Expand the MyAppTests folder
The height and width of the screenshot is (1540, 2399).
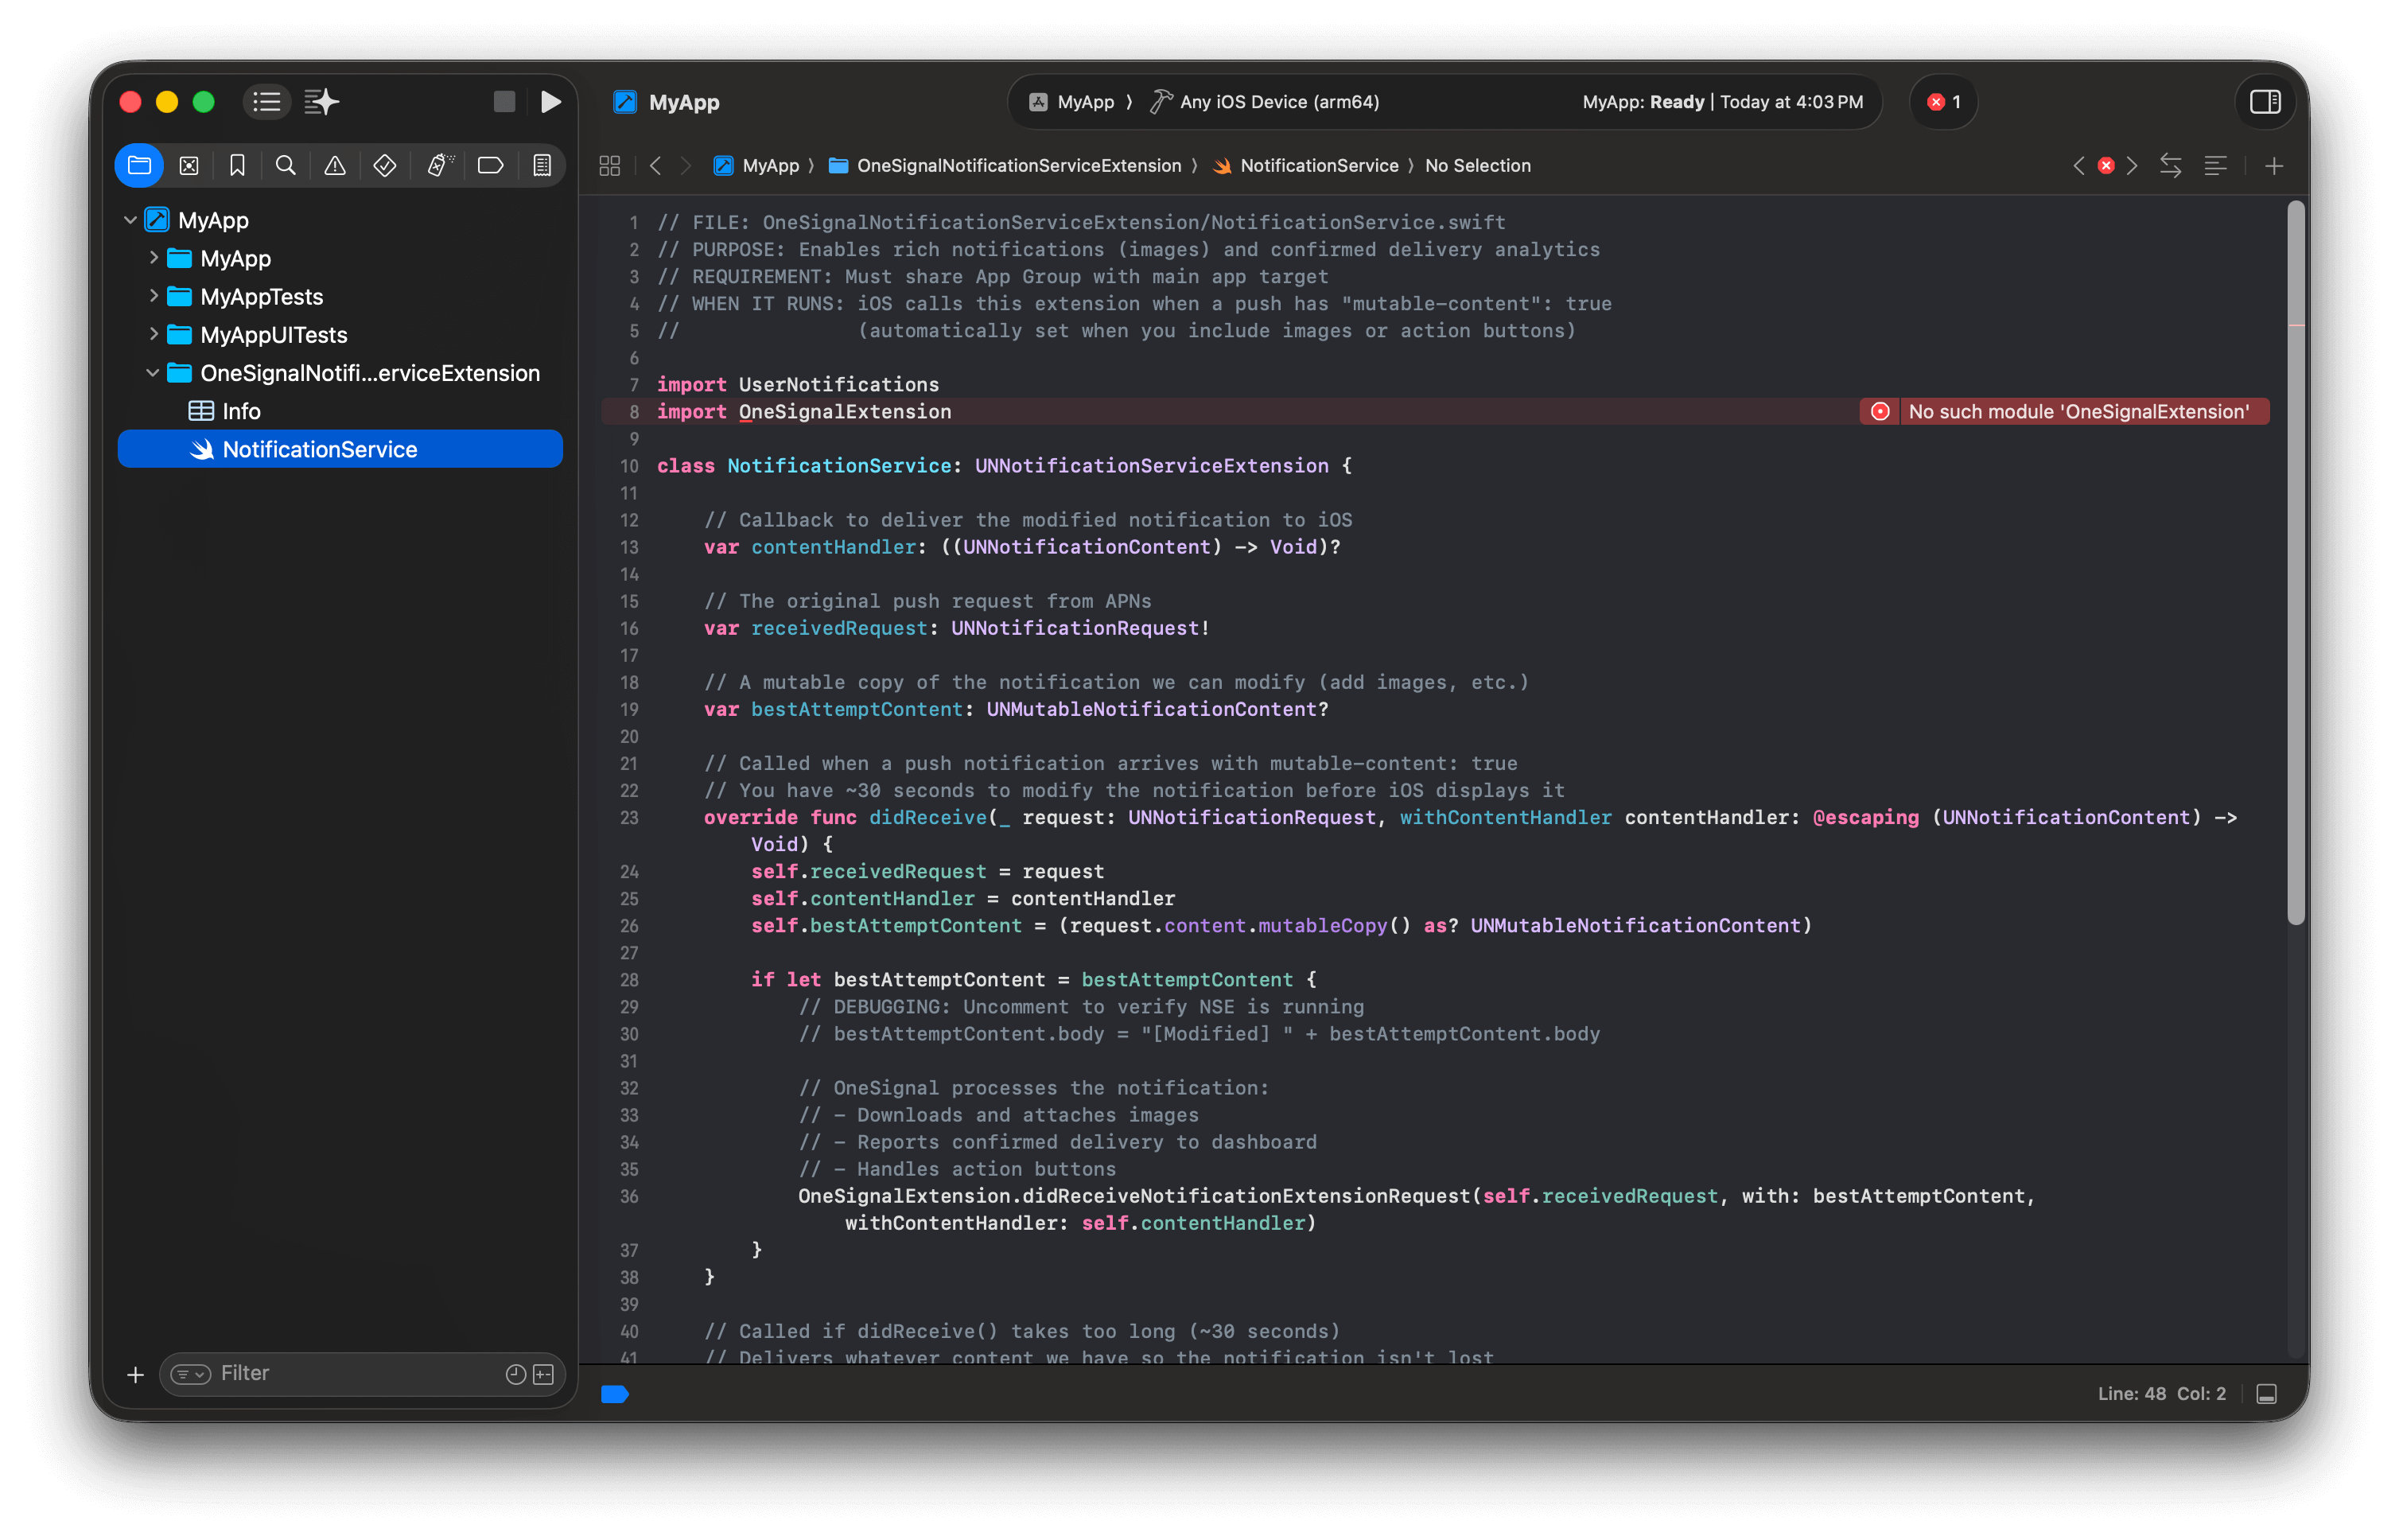[x=154, y=296]
